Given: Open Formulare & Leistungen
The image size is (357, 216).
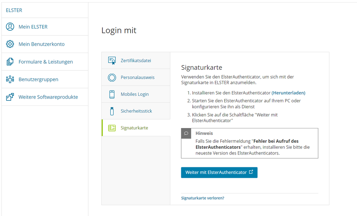Looking at the screenshot, I should (45, 62).
